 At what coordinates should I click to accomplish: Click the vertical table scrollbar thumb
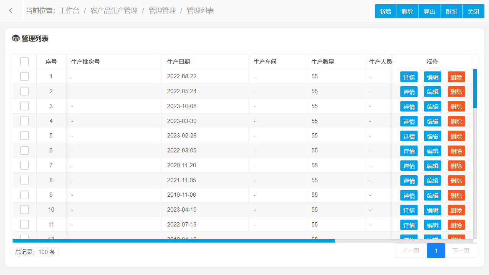pos(475,89)
